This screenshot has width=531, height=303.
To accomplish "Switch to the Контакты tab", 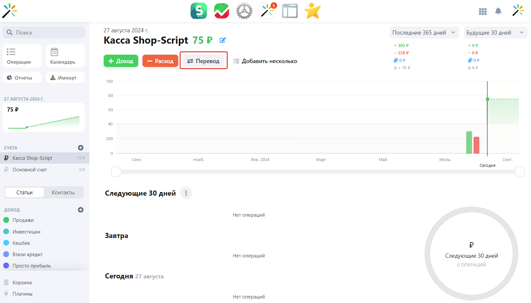I will point(63,192).
